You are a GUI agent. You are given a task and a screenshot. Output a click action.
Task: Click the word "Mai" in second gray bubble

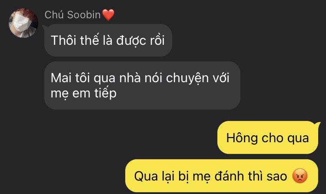(61, 78)
